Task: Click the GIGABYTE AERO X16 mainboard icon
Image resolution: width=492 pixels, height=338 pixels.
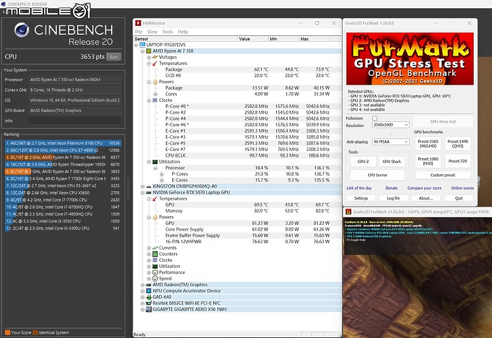Action: [149, 310]
